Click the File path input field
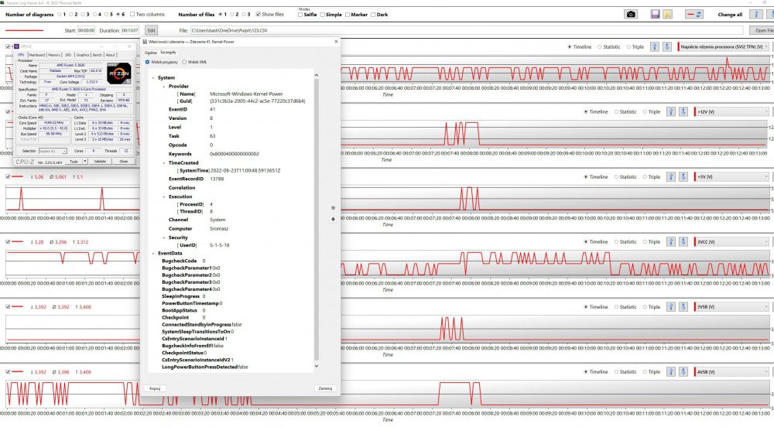This screenshot has height=427, width=774. coord(464,30)
